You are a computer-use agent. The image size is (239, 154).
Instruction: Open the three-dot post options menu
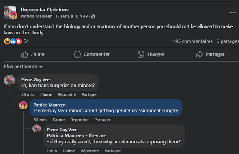[233, 13]
